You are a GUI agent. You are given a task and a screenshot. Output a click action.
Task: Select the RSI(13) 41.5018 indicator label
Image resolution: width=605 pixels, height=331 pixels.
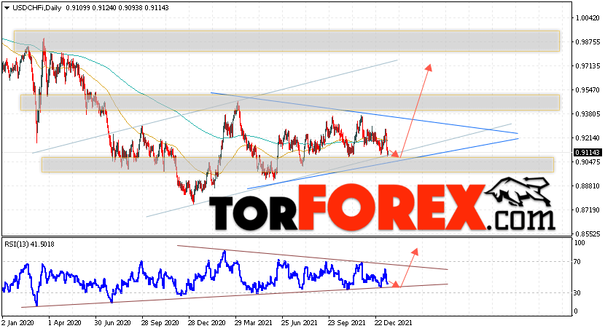click(x=29, y=244)
